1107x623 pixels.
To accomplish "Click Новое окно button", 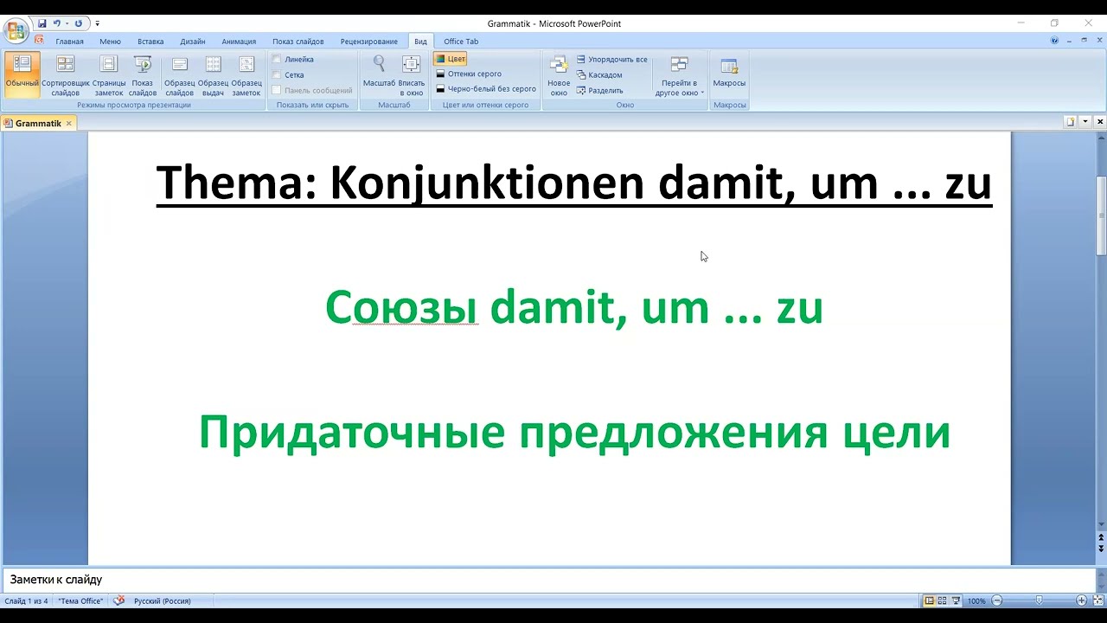I will [x=559, y=74].
